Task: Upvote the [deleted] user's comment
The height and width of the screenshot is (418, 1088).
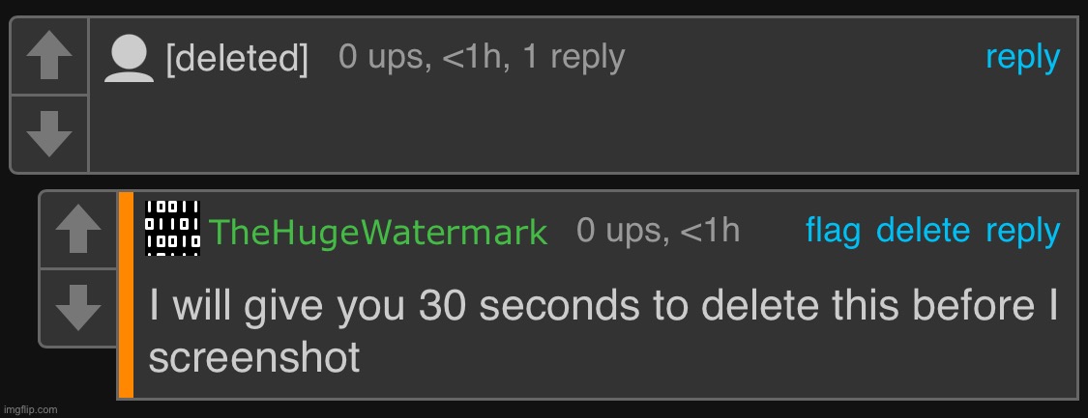Action: 49,57
